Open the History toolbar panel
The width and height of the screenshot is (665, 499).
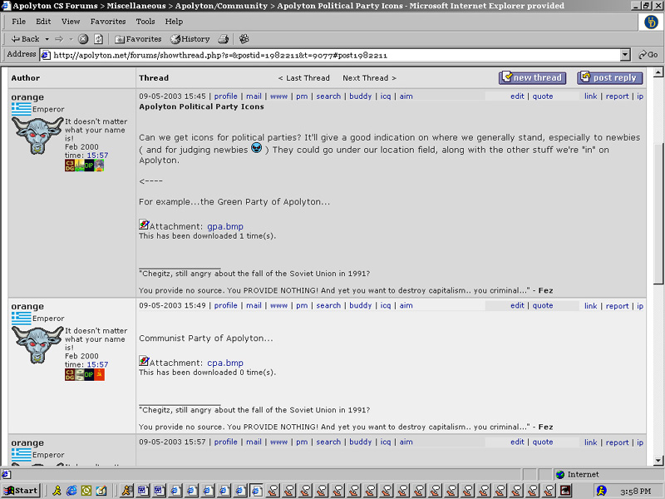pyautogui.click(x=190, y=39)
